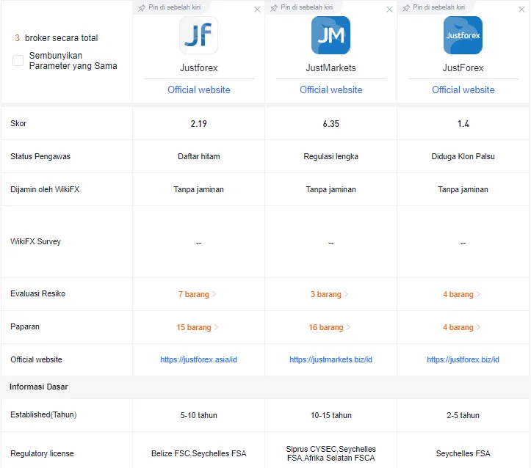The width and height of the screenshot is (531, 468).
Task: Click Daftar hitam status cell
Action: (x=199, y=156)
